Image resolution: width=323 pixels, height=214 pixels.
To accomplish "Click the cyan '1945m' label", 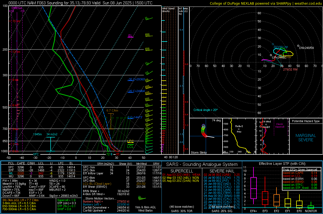I will click(x=37, y=134).
